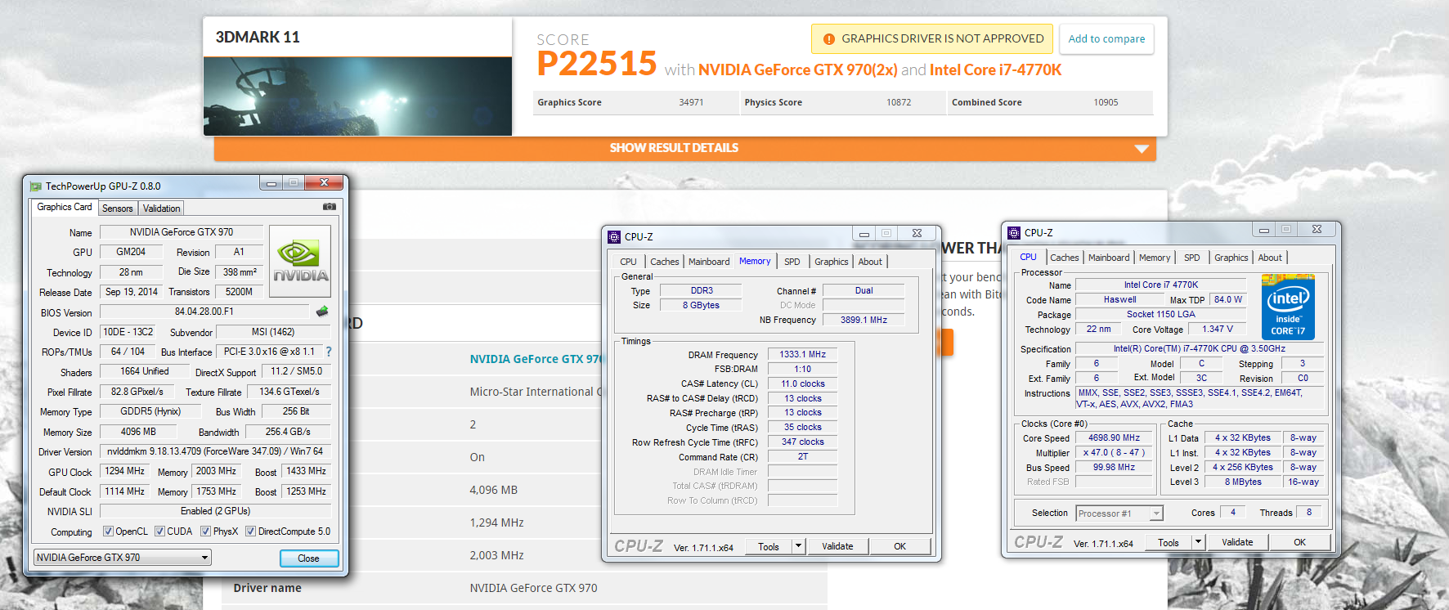Click the CAS# Latency value 11.0 clocks
Image resolution: width=1449 pixels, height=610 pixels.
click(802, 383)
